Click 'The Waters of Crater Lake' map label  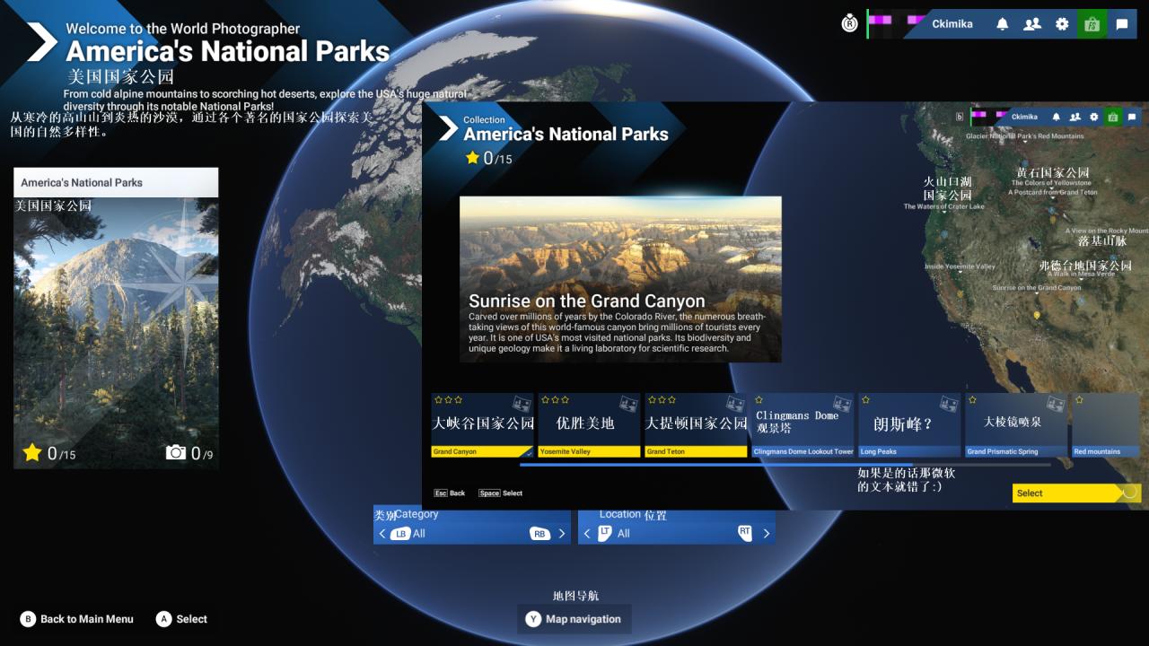point(943,206)
